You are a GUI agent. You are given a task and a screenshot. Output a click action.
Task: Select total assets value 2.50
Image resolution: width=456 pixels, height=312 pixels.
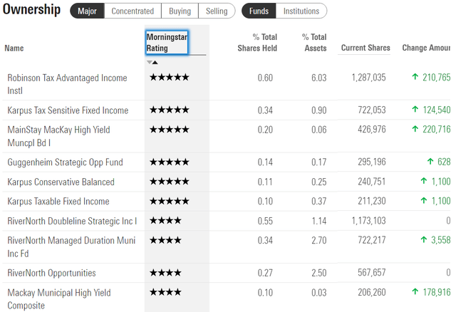tap(319, 273)
